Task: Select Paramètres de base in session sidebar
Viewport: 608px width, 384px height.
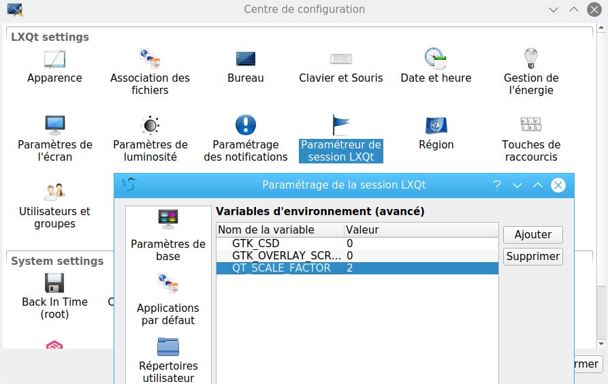Action: click(x=168, y=236)
